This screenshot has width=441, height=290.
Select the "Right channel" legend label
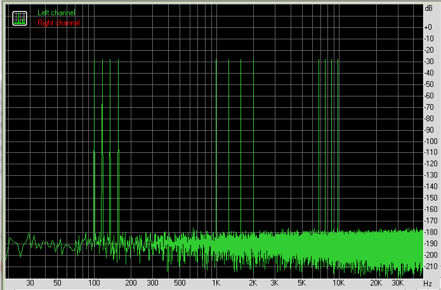click(59, 23)
